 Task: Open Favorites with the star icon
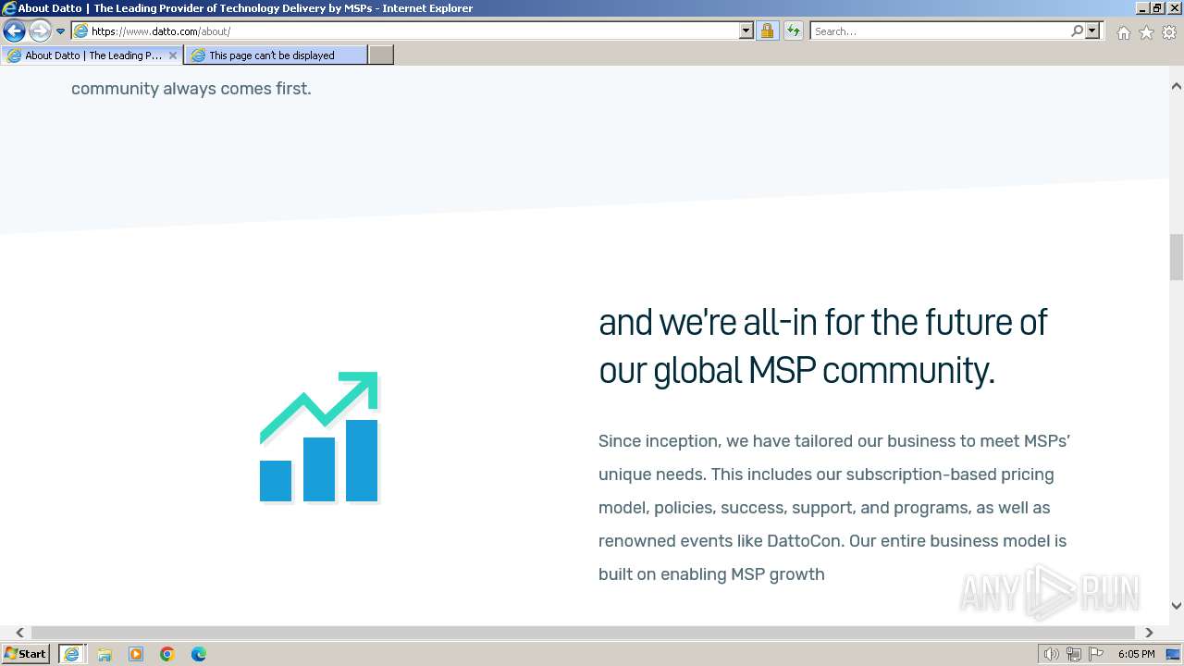click(x=1146, y=31)
